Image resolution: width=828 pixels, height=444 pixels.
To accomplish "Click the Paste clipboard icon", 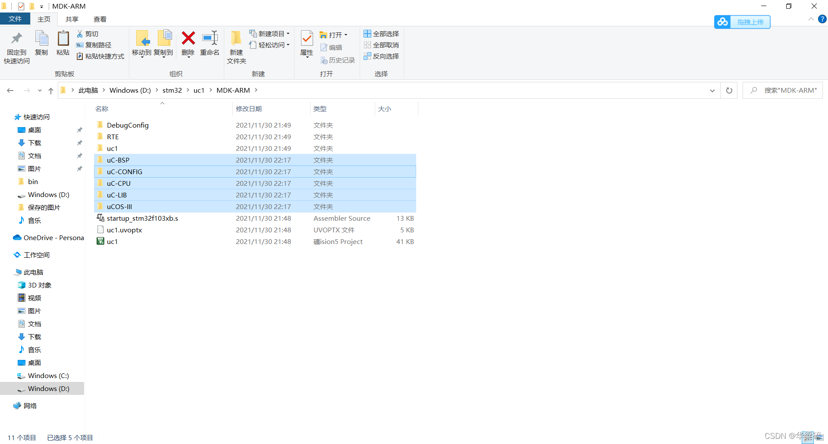I will (63, 38).
